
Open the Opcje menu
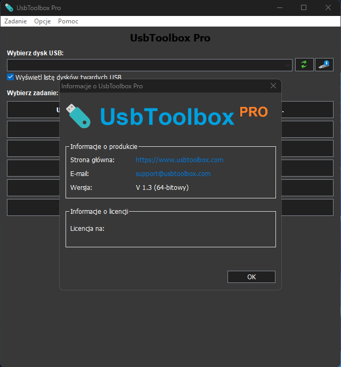(43, 21)
